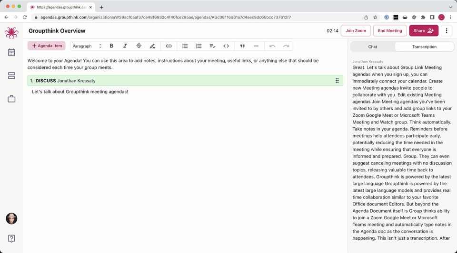Screen dimensions: 457x253
Task: Insert a code block
Action: click(x=226, y=46)
